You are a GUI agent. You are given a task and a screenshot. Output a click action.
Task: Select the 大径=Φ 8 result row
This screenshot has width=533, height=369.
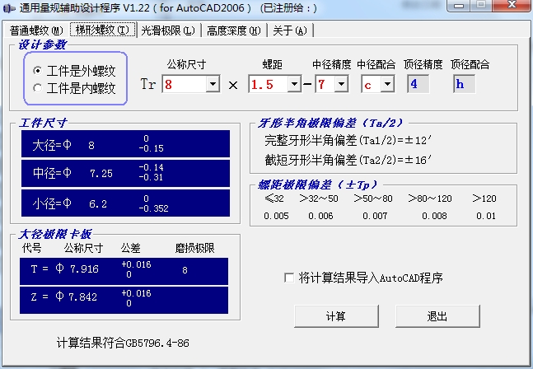125,143
